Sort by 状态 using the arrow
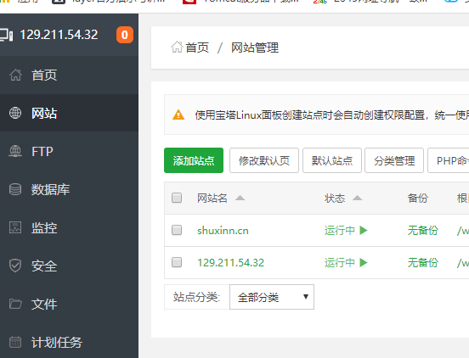The image size is (469, 358). point(358,198)
